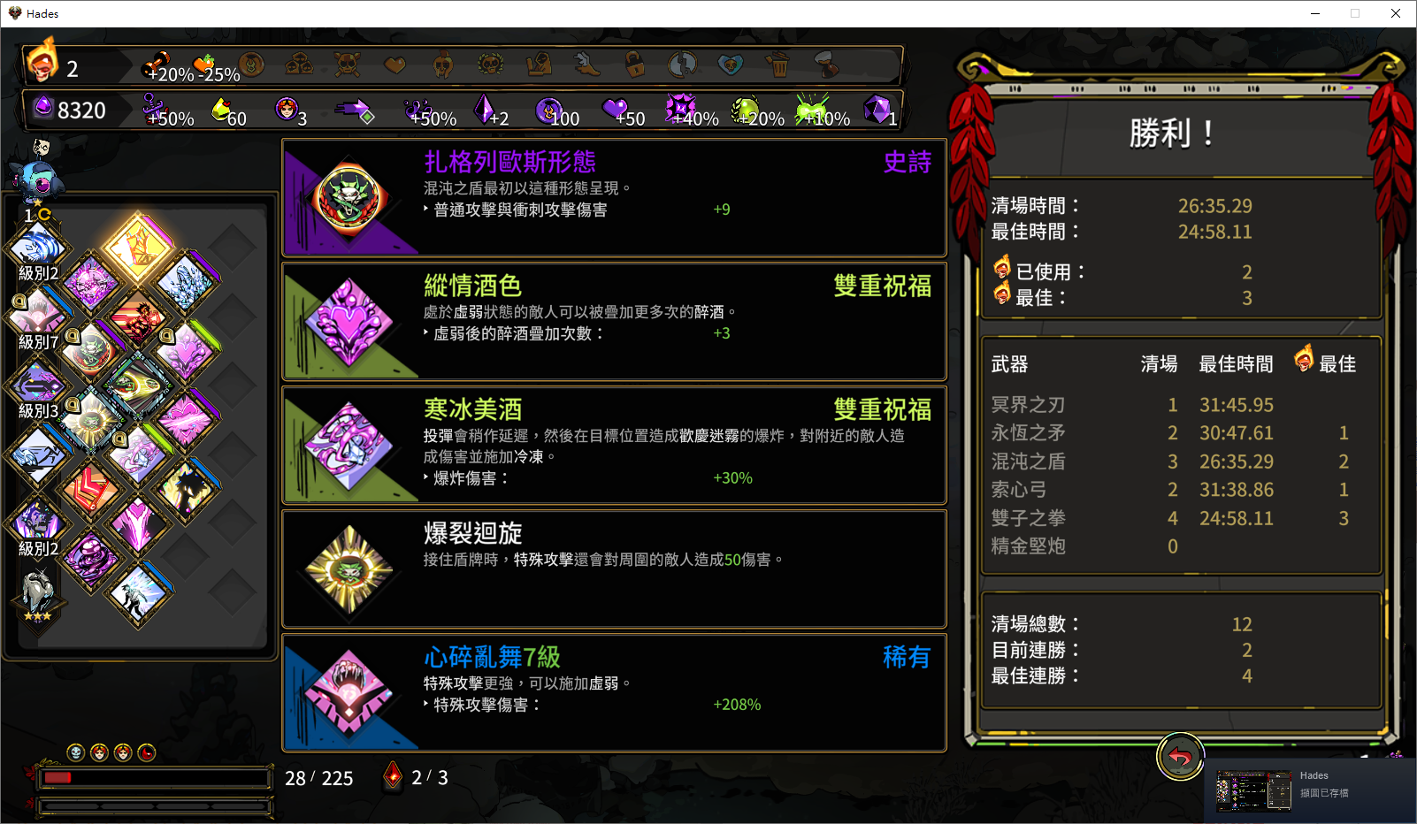This screenshot has height=824, width=1417.
Task: Open the Hades screenshot saved notification thumbnail
Action: coord(1254,790)
